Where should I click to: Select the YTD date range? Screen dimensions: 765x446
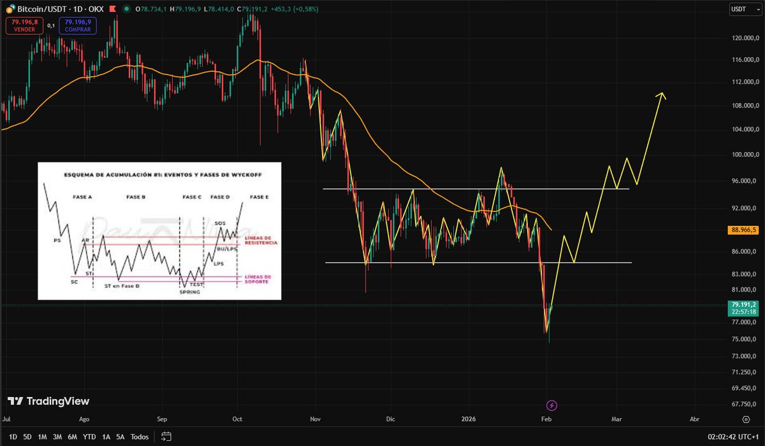point(89,437)
